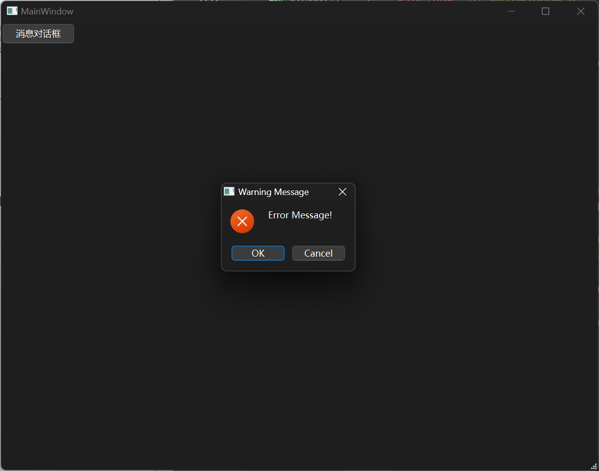Click the MainWindow title bar app icon

tap(12, 11)
